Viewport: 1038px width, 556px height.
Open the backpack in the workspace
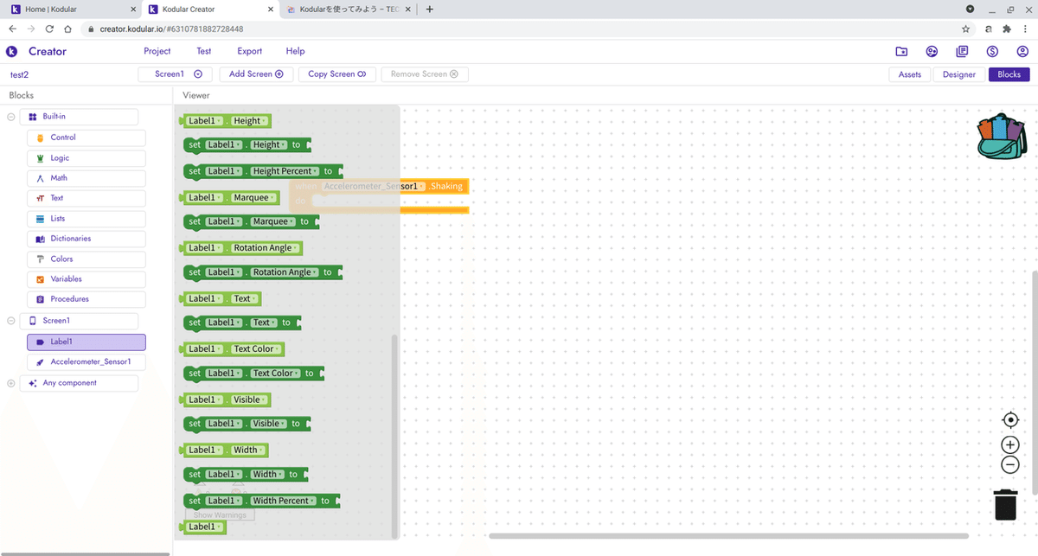1002,137
